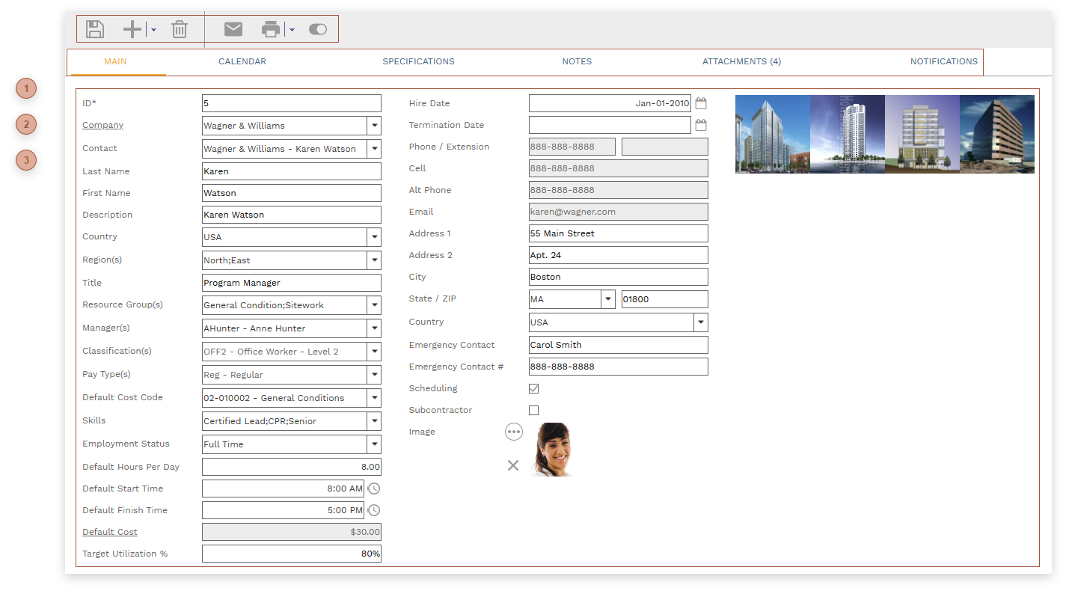Click the Print icon in the toolbar

point(270,29)
